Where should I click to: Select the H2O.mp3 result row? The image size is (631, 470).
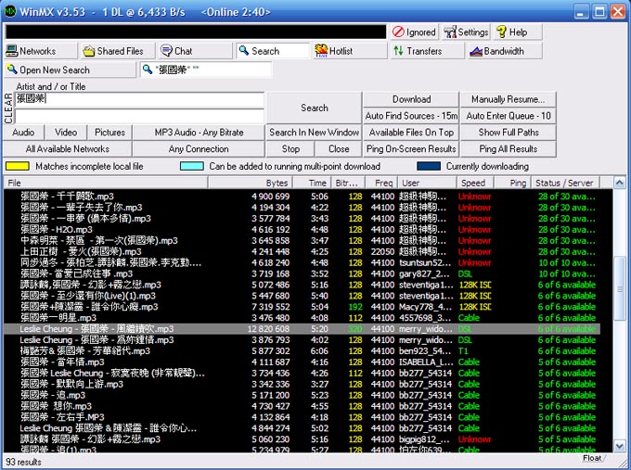tap(302, 230)
